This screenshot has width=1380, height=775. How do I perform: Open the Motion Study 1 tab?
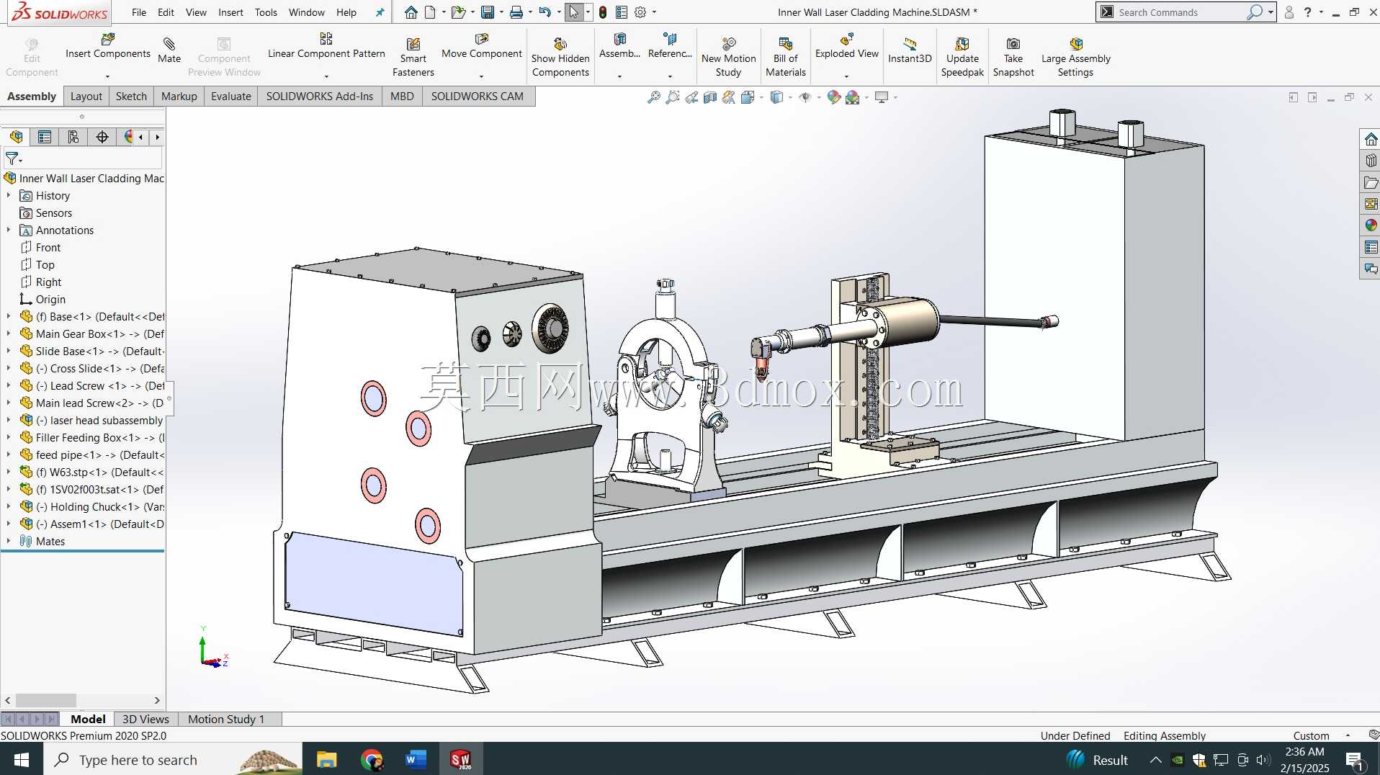[226, 719]
